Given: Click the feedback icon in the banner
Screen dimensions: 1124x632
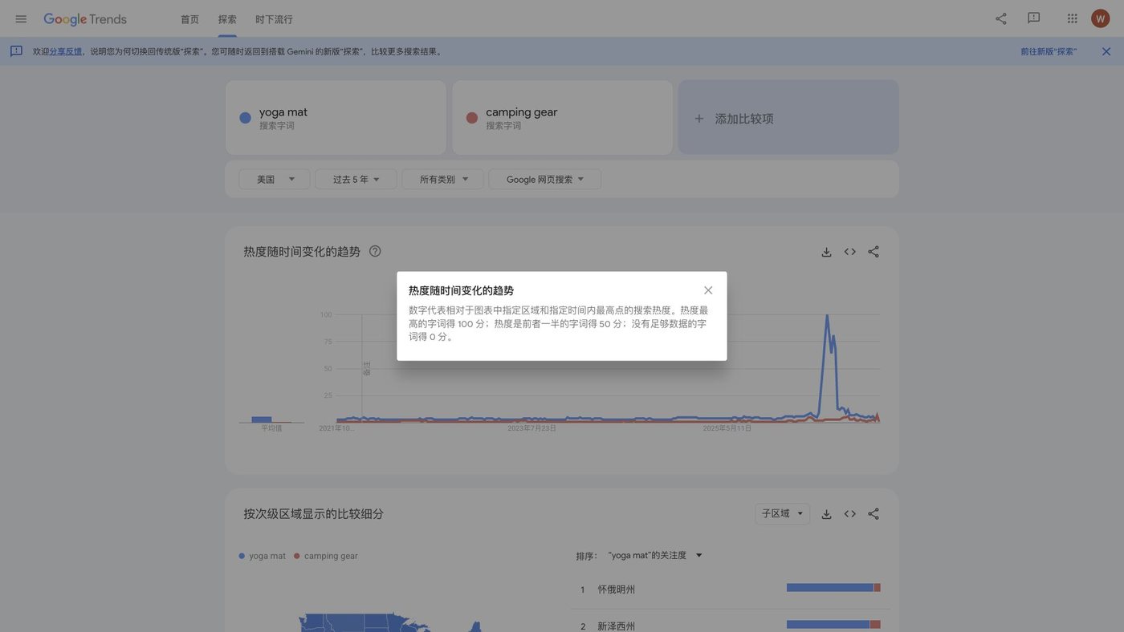Looking at the screenshot, I should click(16, 51).
